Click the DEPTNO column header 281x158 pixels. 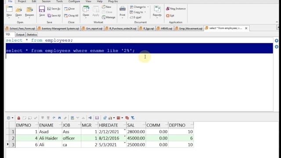coord(181,125)
